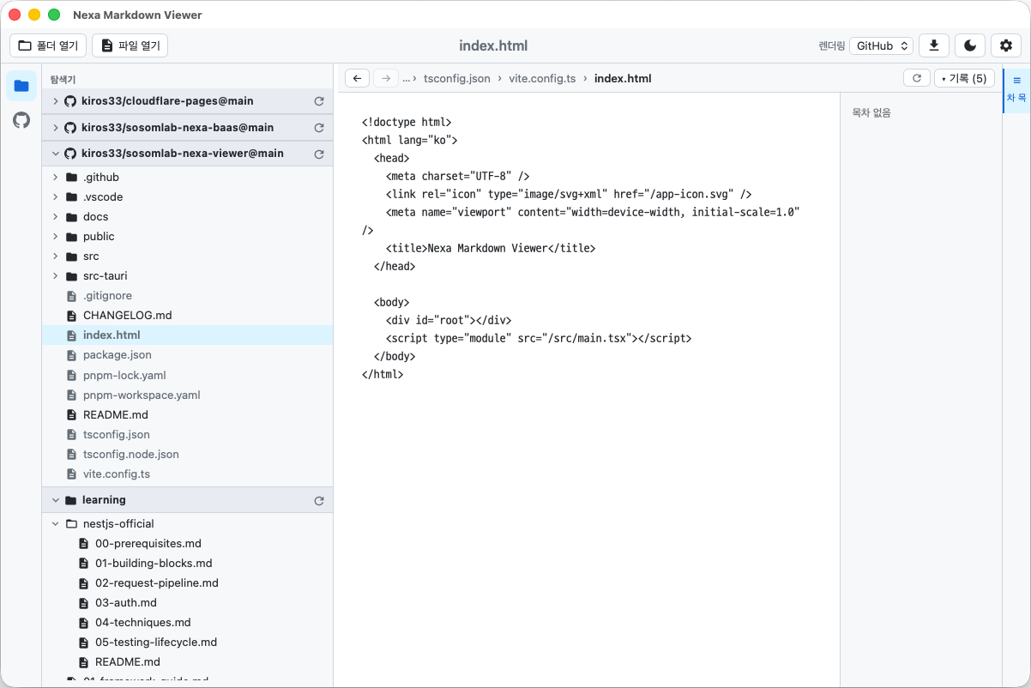Click index.html in the breadcrumb
This screenshot has height=688, width=1031.
[x=623, y=78]
